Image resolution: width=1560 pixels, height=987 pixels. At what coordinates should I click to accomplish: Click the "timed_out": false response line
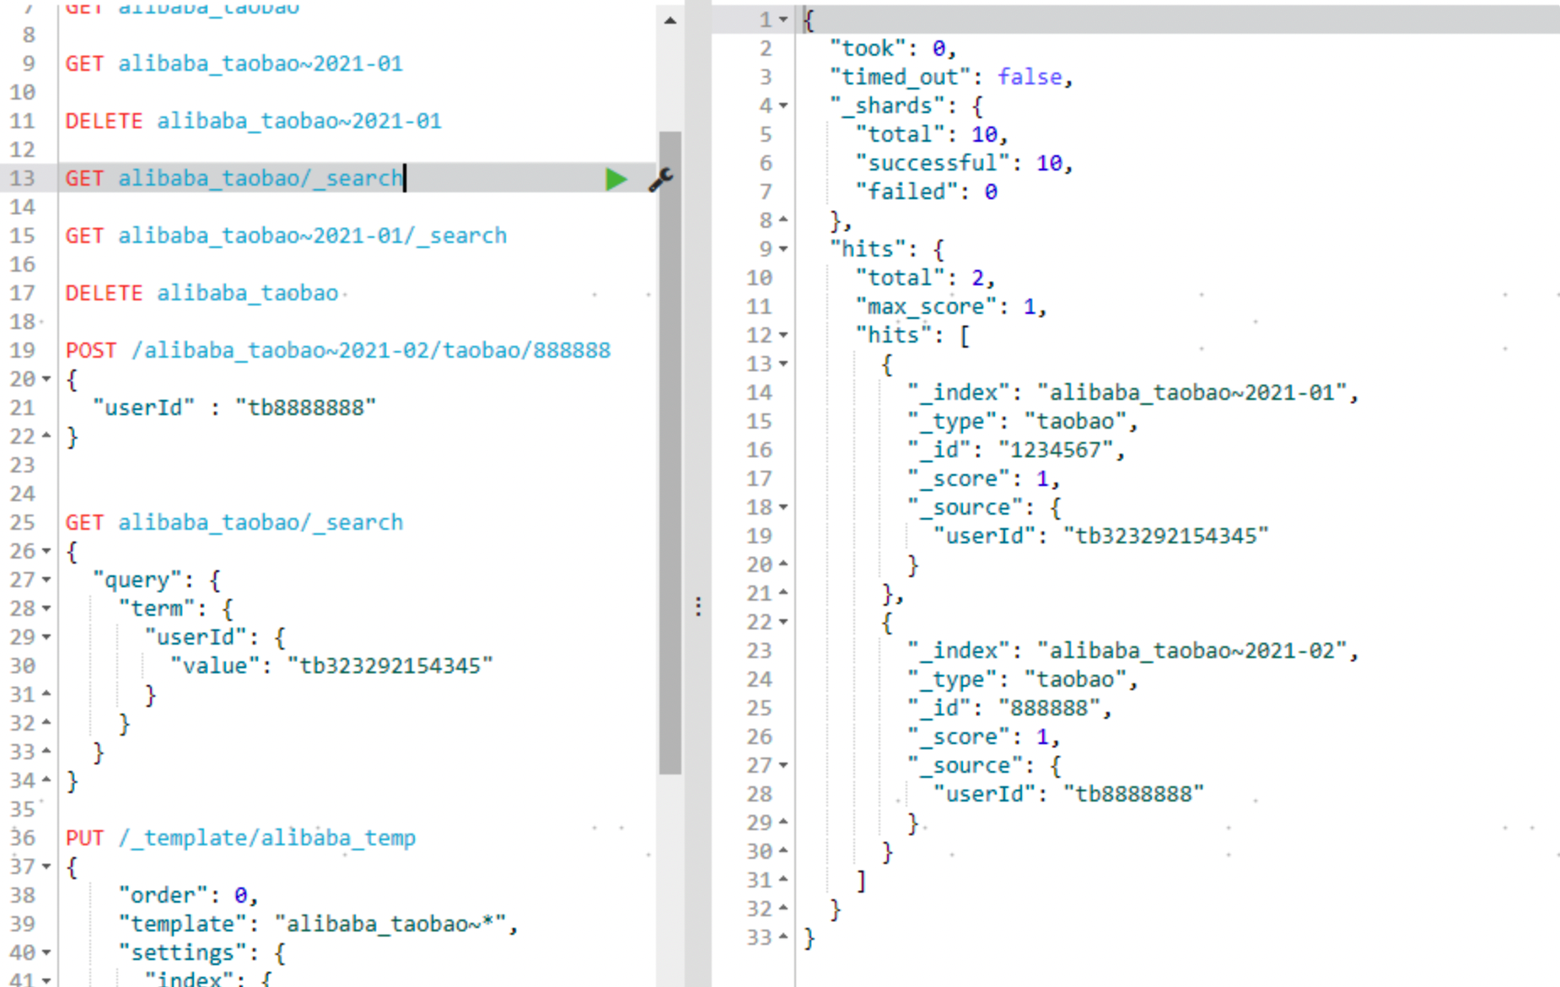[951, 78]
